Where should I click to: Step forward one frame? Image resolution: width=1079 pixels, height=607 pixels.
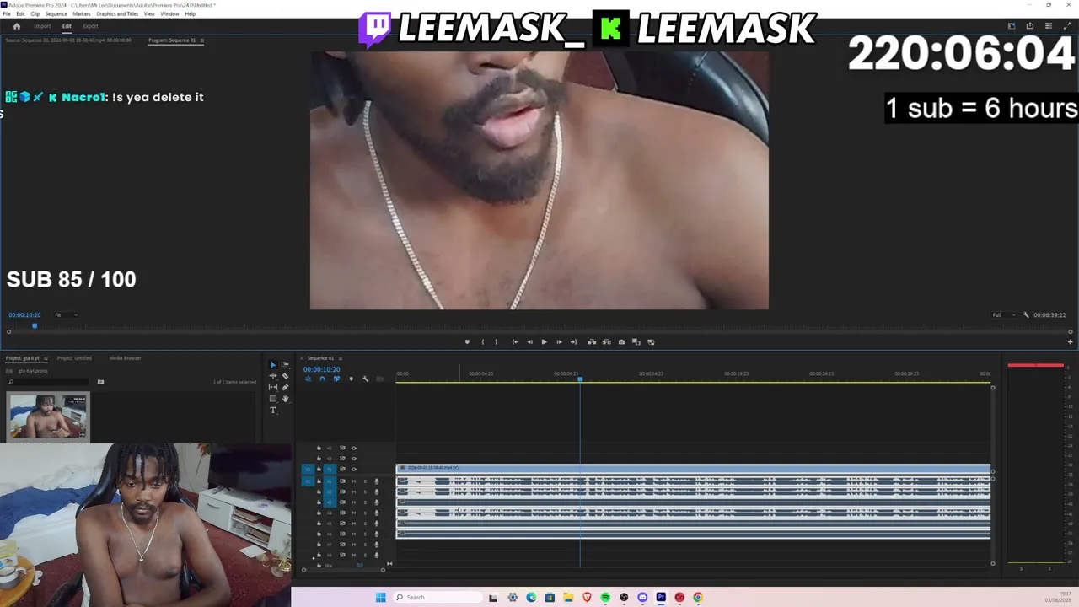pyautogui.click(x=559, y=342)
